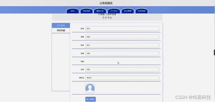215x102 pixels.
Task: Click the 性别 field label
Action: [82, 61]
